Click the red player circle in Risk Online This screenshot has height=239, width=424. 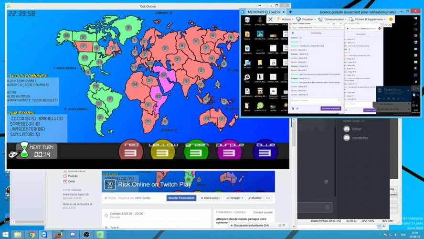point(131,150)
